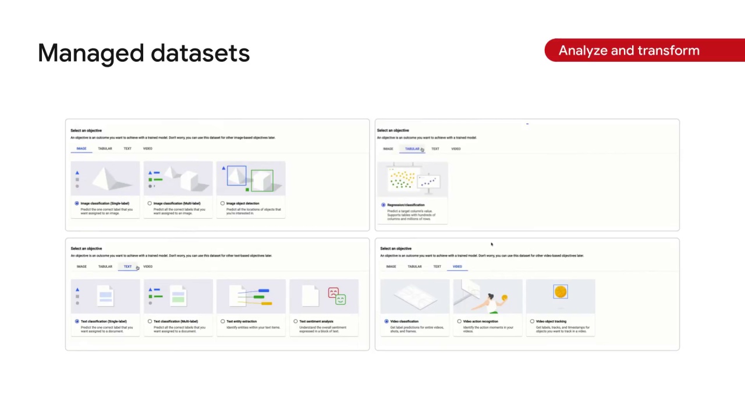Select the Regression/classification radio button
Screen dimensions: 745x419
[x=383, y=205]
